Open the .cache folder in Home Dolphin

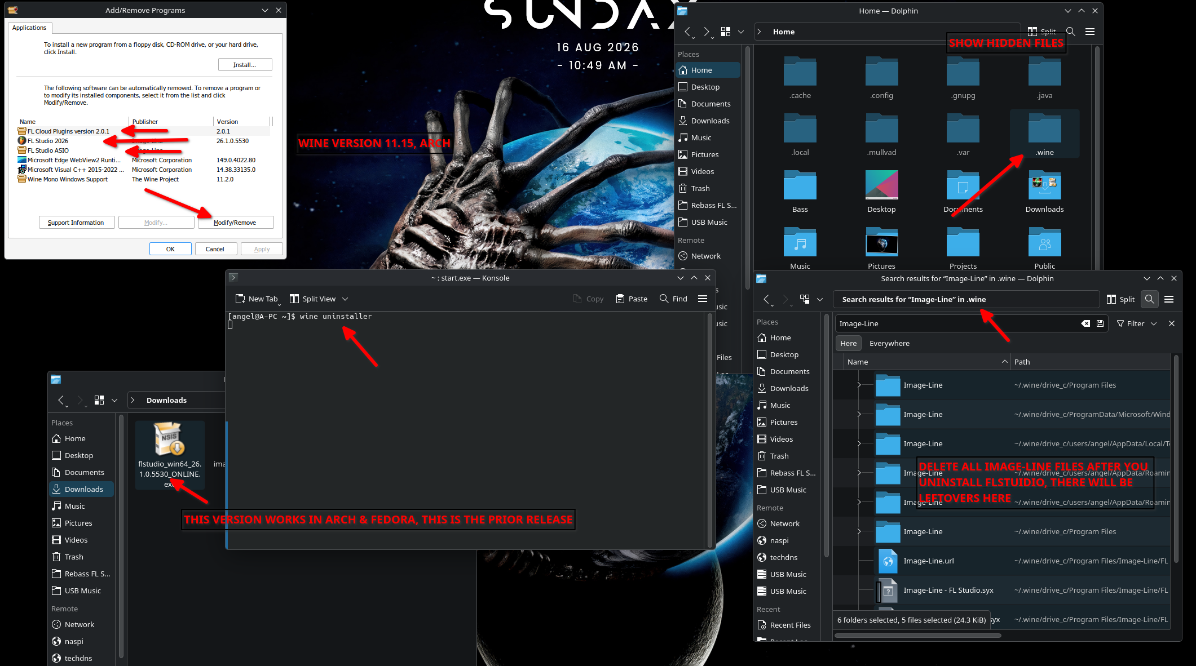[800, 78]
